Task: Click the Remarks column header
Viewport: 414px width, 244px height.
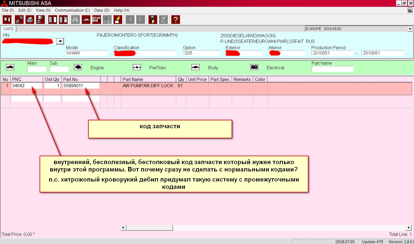Action: [242, 79]
